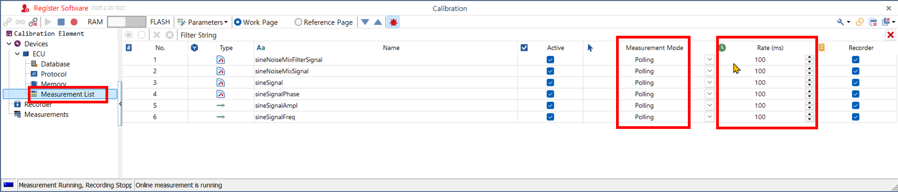Click the Calibration Element header icon
This screenshot has height=192, width=898.
[x=9, y=34]
